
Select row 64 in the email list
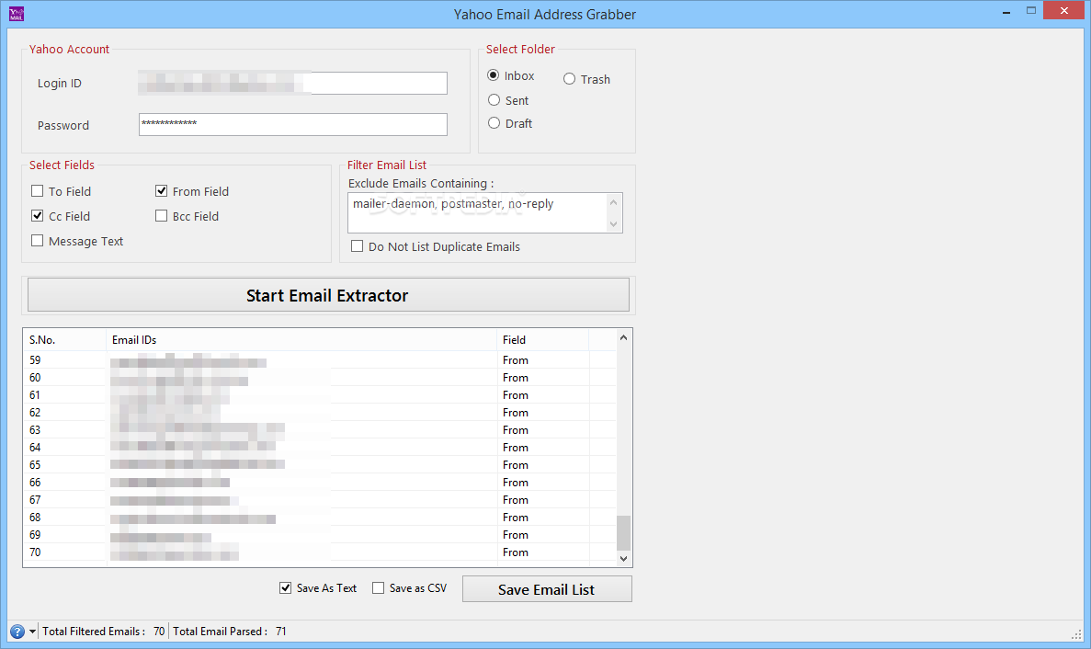click(x=319, y=448)
